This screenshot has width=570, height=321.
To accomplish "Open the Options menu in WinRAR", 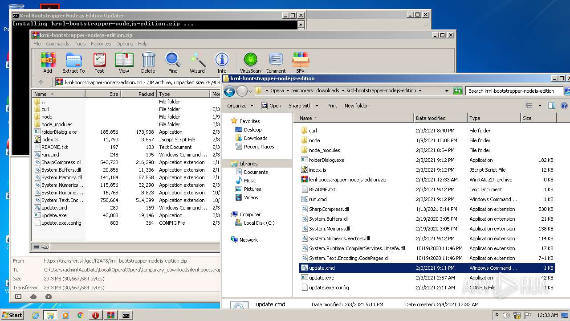I will 125,44.
